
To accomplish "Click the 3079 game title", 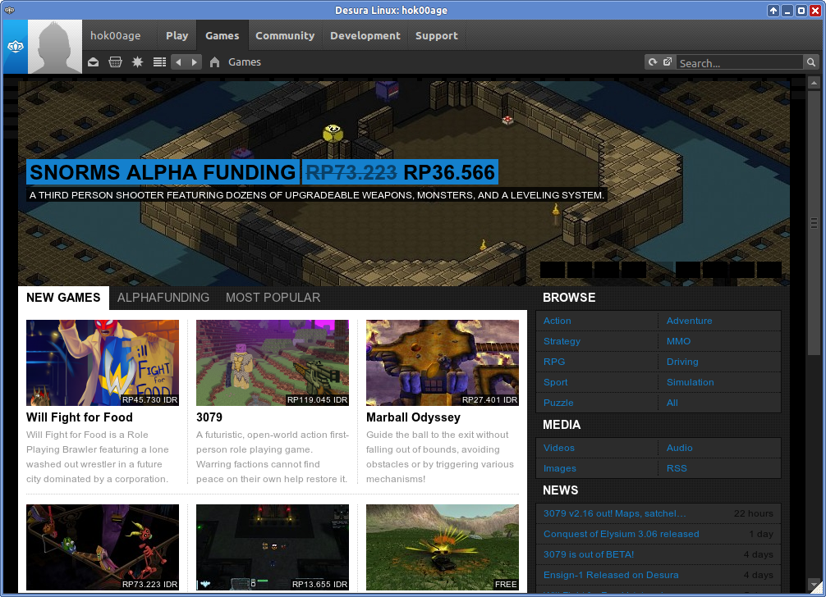I will click(209, 417).
